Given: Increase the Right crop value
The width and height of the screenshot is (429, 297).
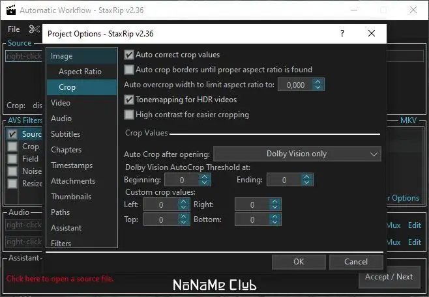Looking at the screenshot, I should [x=275, y=201].
